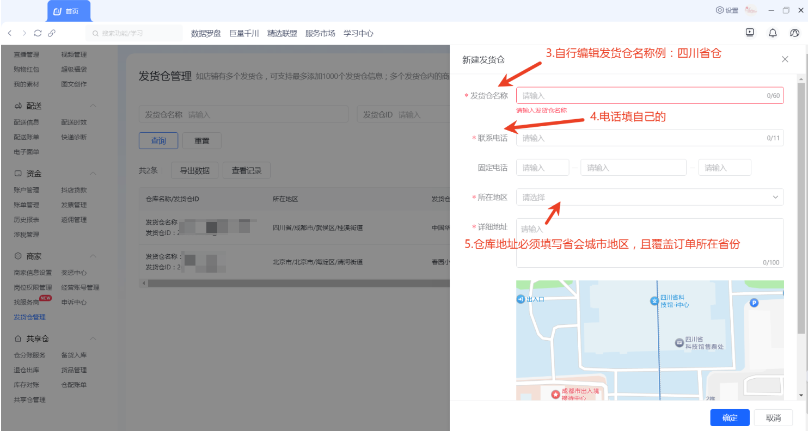808x431 pixels.
Task: Collapse the 共享仓 sidebar section
Action: [x=93, y=338]
